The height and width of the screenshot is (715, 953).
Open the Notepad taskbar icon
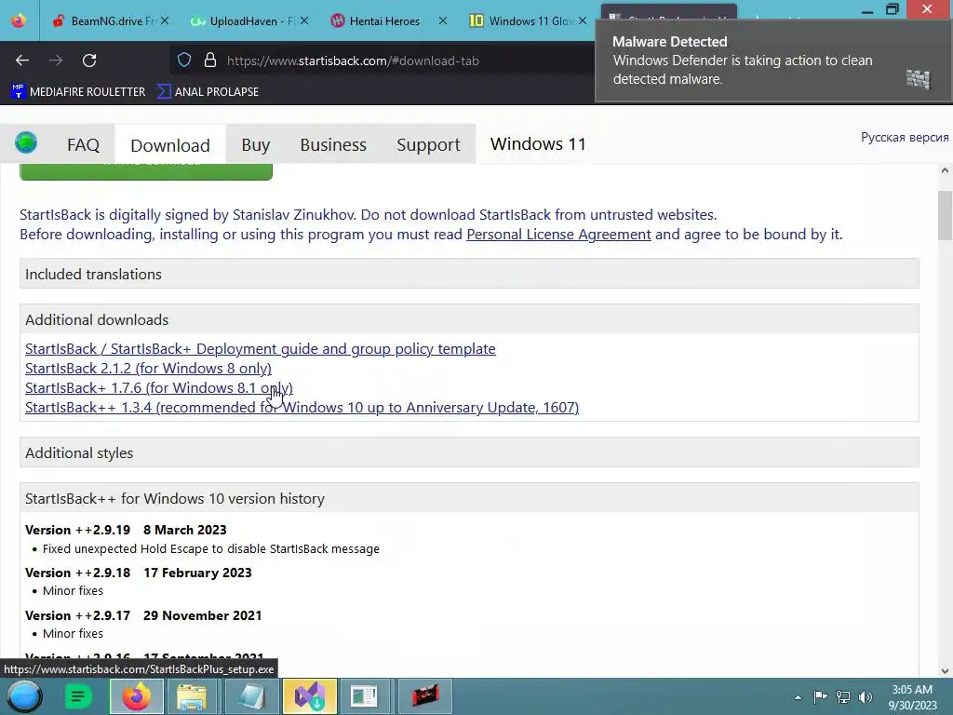pyautogui.click(x=251, y=696)
